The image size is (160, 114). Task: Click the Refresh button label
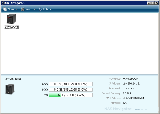(48, 9)
